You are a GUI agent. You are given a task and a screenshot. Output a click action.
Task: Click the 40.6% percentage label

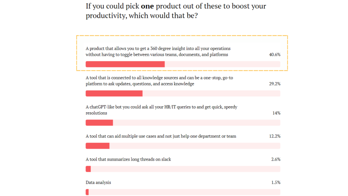(x=275, y=54)
